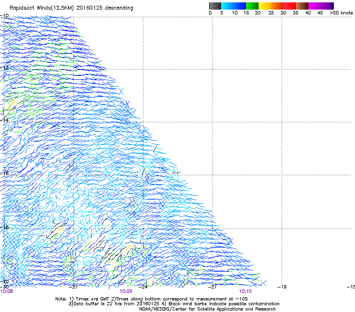Image resolution: width=355 pixels, height=312 pixels.
Task: Select the orange 25-30 knots color segment
Action: (x=277, y=6)
